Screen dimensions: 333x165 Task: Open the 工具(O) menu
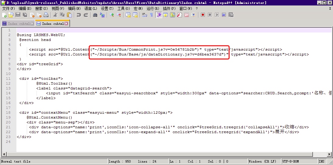[x=124, y=8]
